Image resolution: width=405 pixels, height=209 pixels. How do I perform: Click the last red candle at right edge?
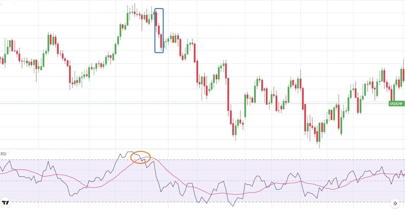coord(403,74)
